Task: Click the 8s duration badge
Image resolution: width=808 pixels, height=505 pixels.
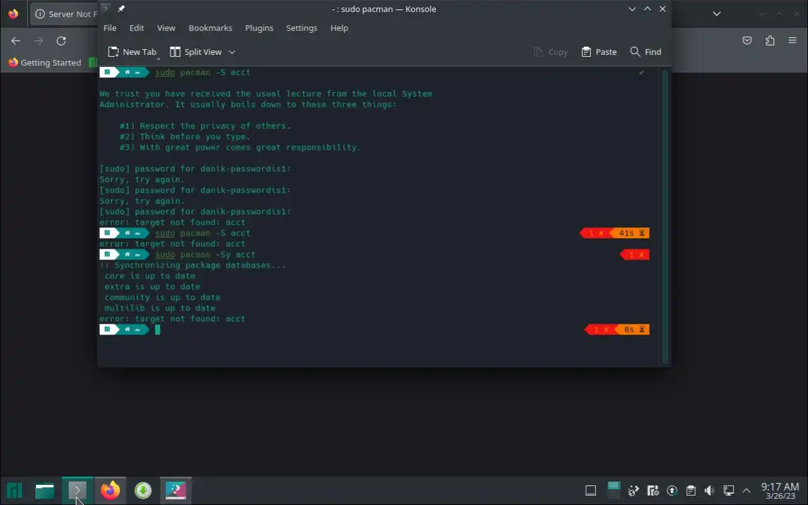Action: tap(633, 330)
